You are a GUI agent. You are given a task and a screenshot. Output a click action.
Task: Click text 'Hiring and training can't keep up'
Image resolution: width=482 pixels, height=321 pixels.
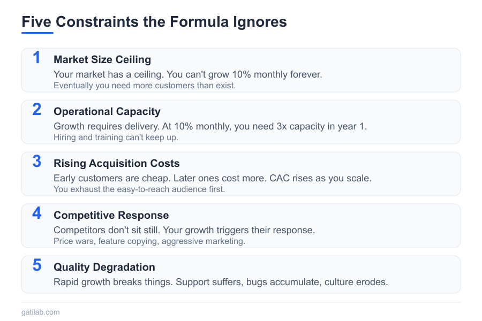(116, 137)
